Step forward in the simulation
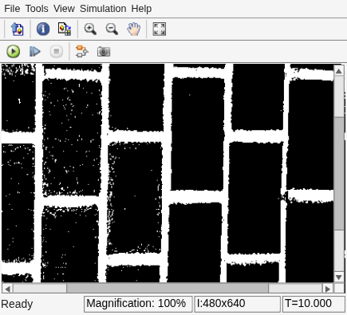The height and width of the screenshot is (315, 347). (35, 51)
